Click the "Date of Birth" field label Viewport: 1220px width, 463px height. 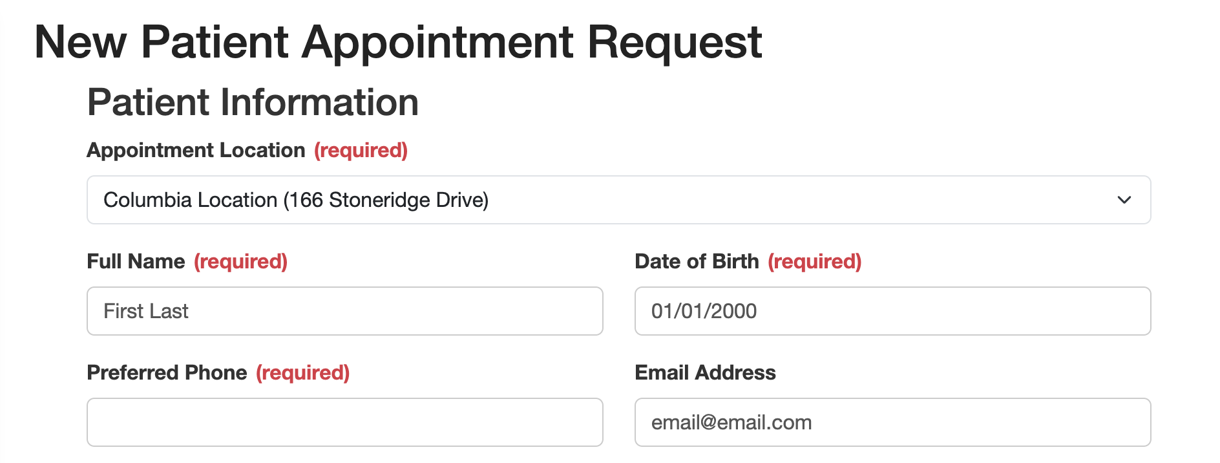point(697,261)
